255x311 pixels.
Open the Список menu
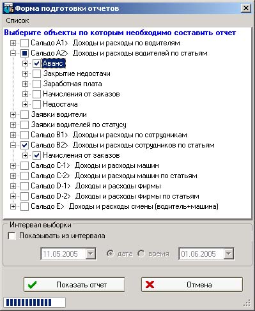[x=17, y=20]
